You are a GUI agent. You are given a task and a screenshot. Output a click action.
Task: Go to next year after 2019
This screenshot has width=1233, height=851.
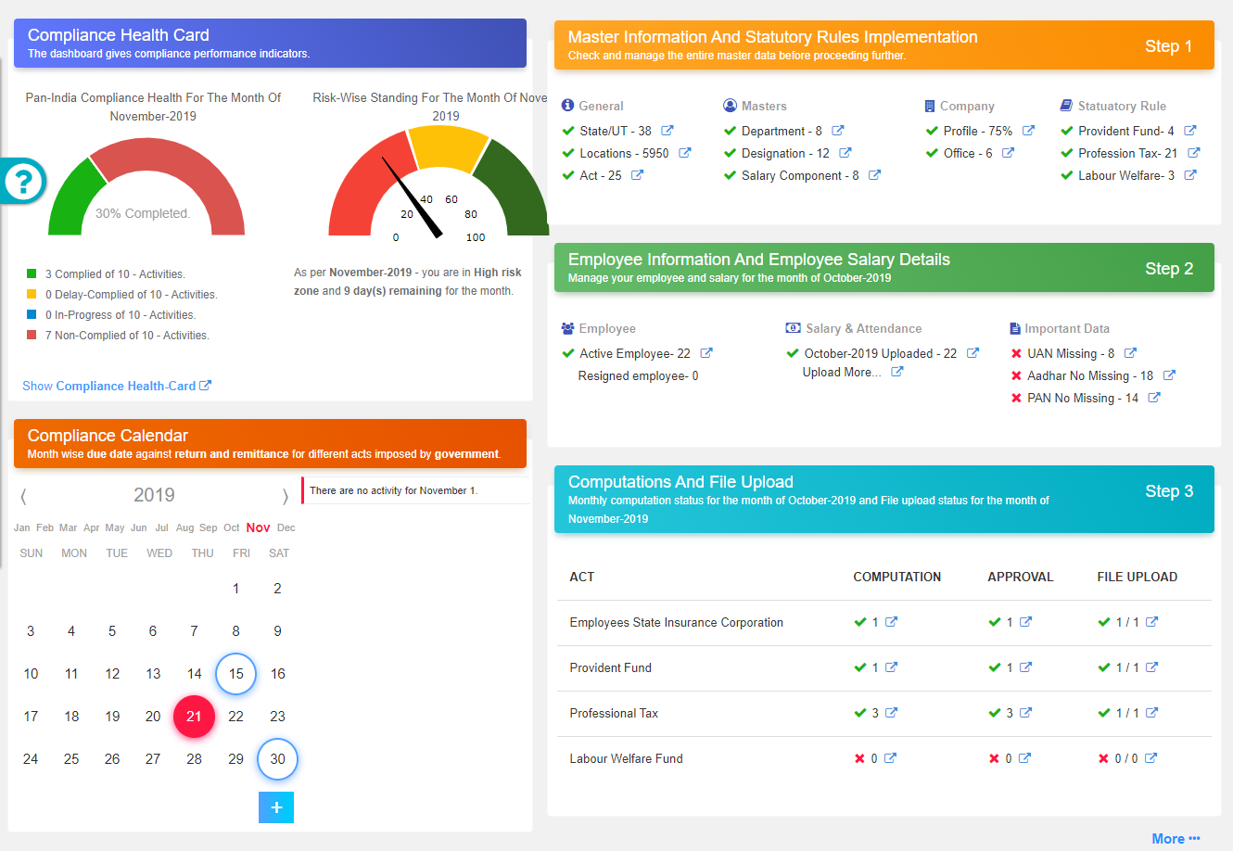pyautogui.click(x=286, y=496)
